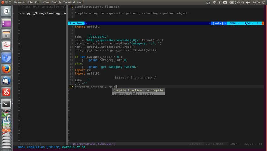Click the 18:00 clock in top bar

tap(256, 2)
